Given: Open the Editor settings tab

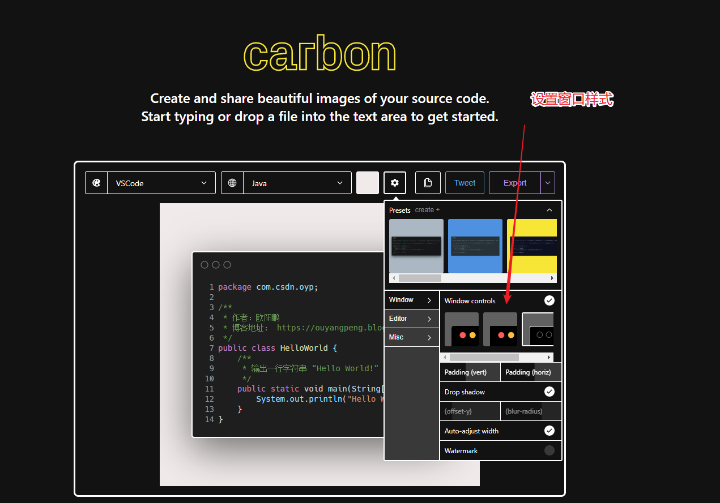Looking at the screenshot, I should coord(412,319).
